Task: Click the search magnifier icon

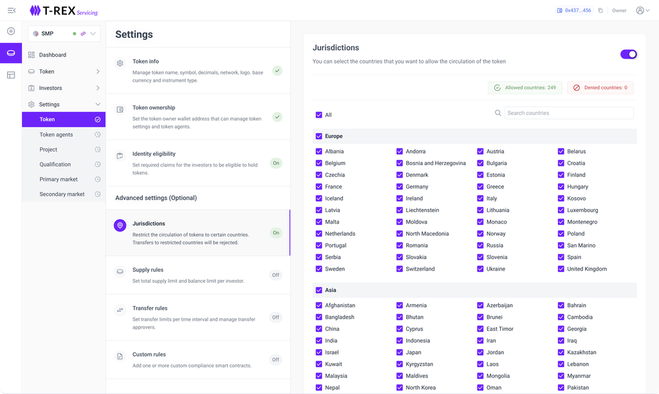Action: click(497, 113)
